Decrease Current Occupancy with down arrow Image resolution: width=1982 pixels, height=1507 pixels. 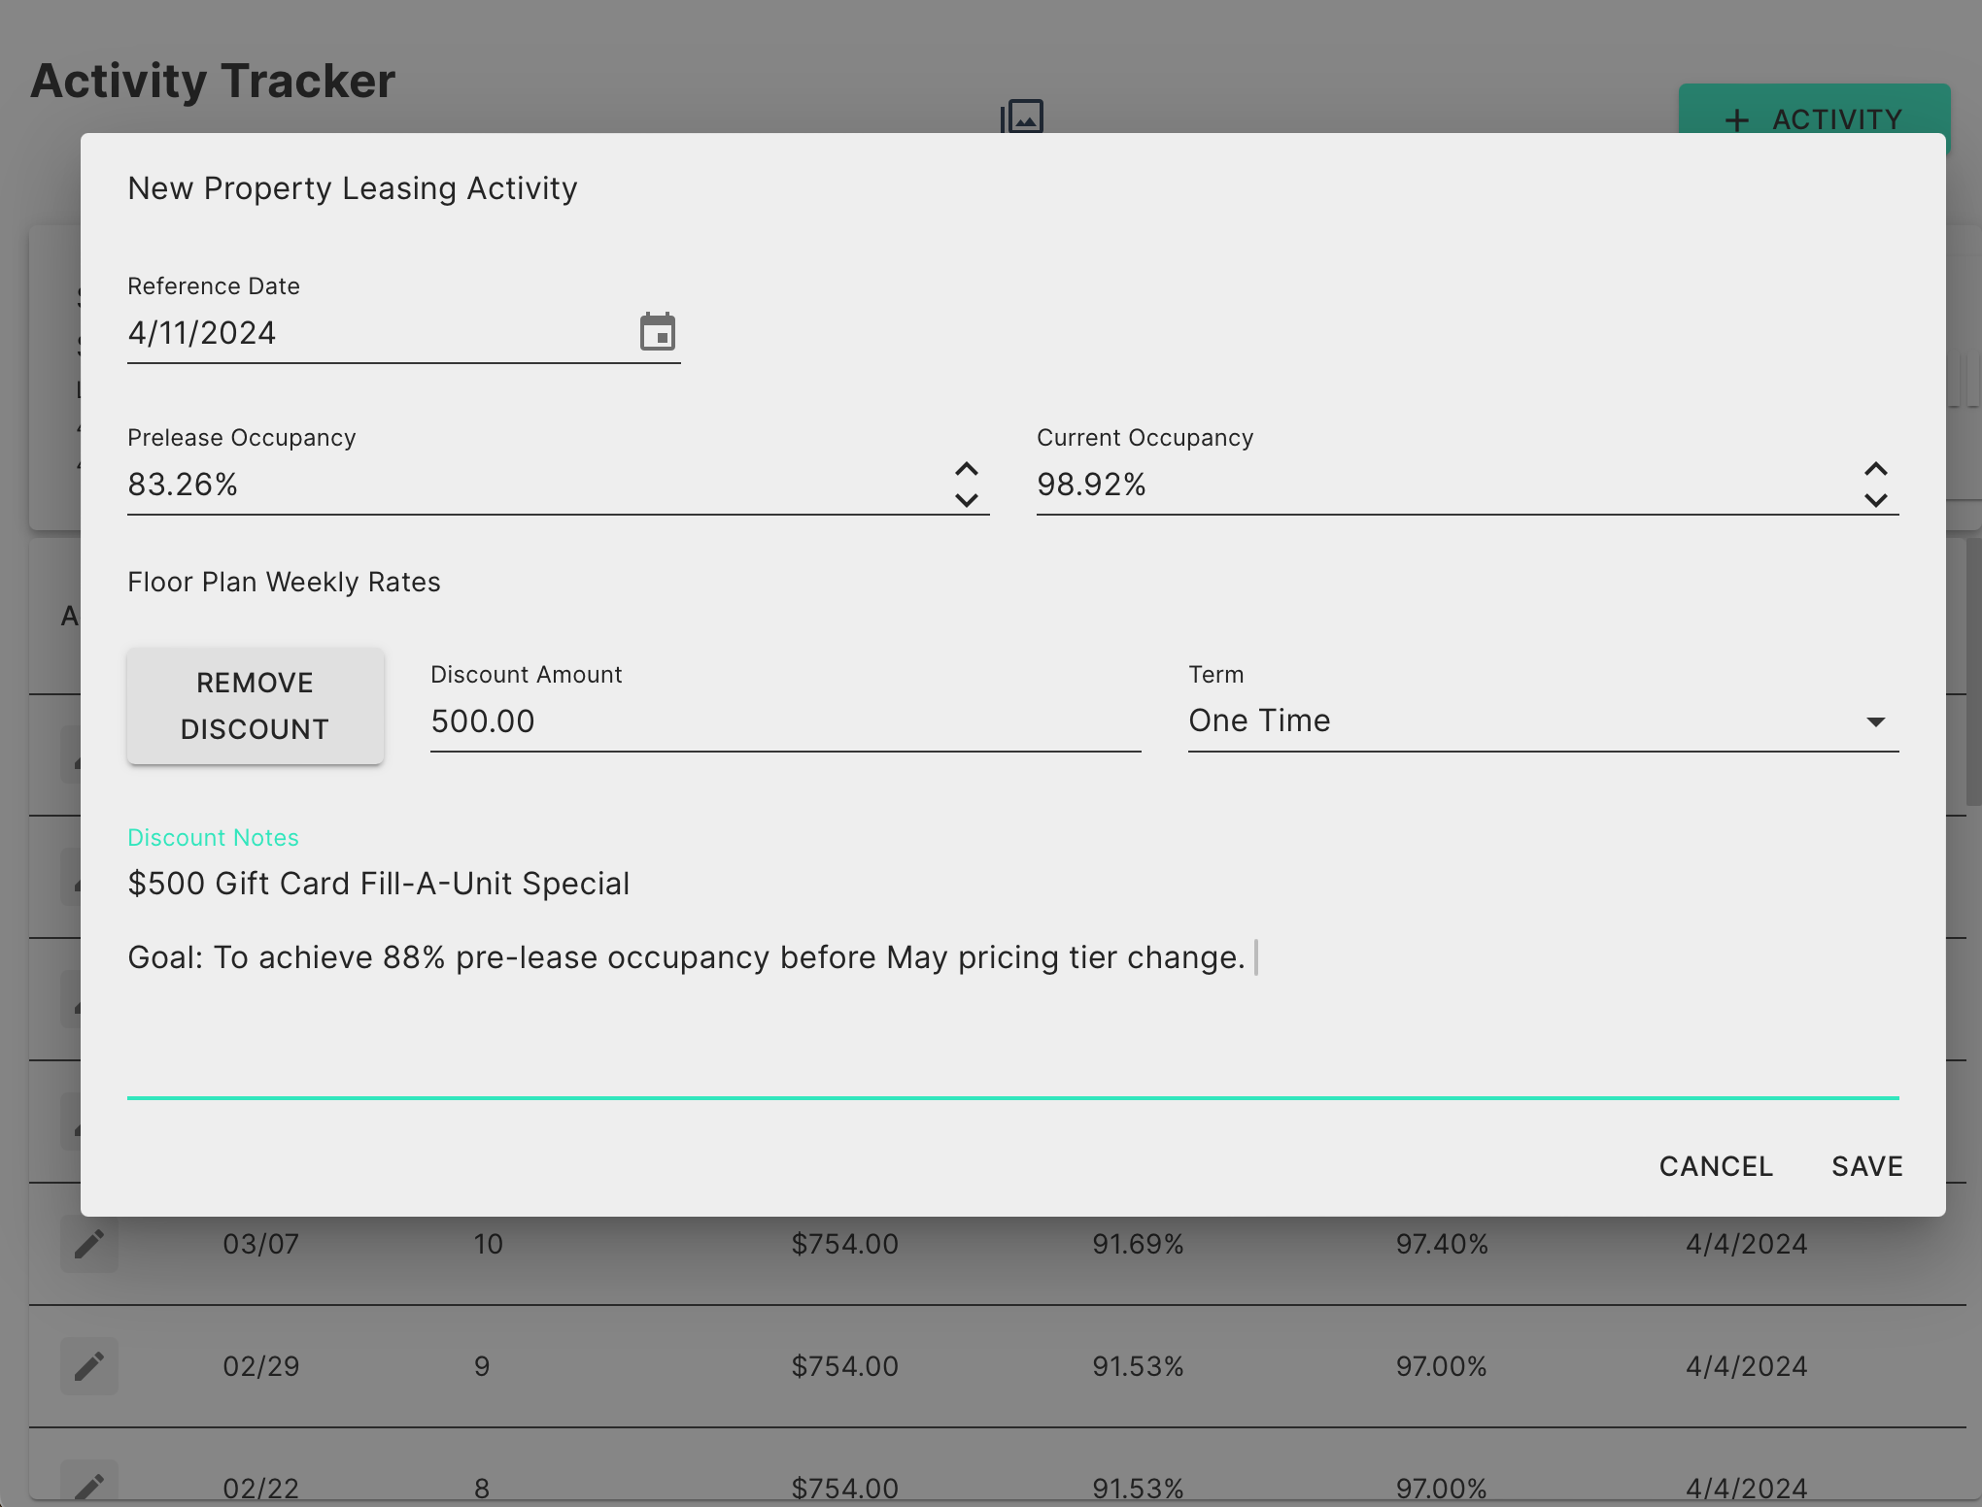pos(1875,500)
